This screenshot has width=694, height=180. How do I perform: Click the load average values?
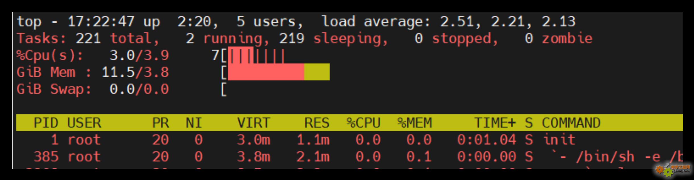click(508, 22)
